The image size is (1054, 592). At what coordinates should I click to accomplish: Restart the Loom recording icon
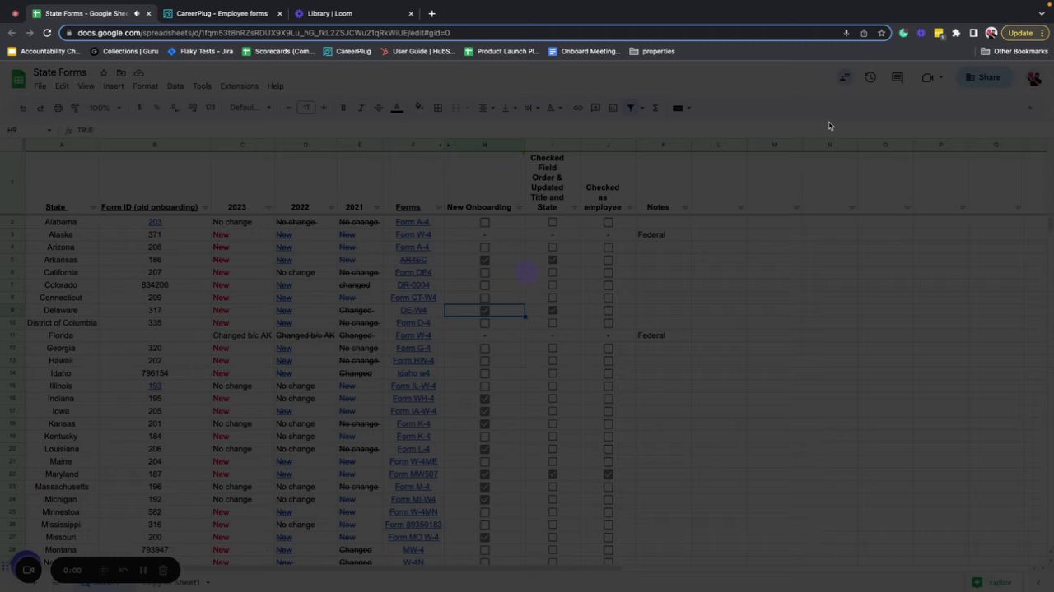point(123,570)
